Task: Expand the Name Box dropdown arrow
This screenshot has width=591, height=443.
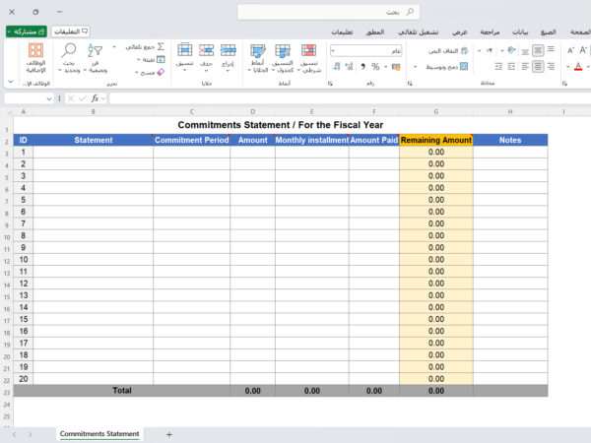Action: tap(49, 98)
